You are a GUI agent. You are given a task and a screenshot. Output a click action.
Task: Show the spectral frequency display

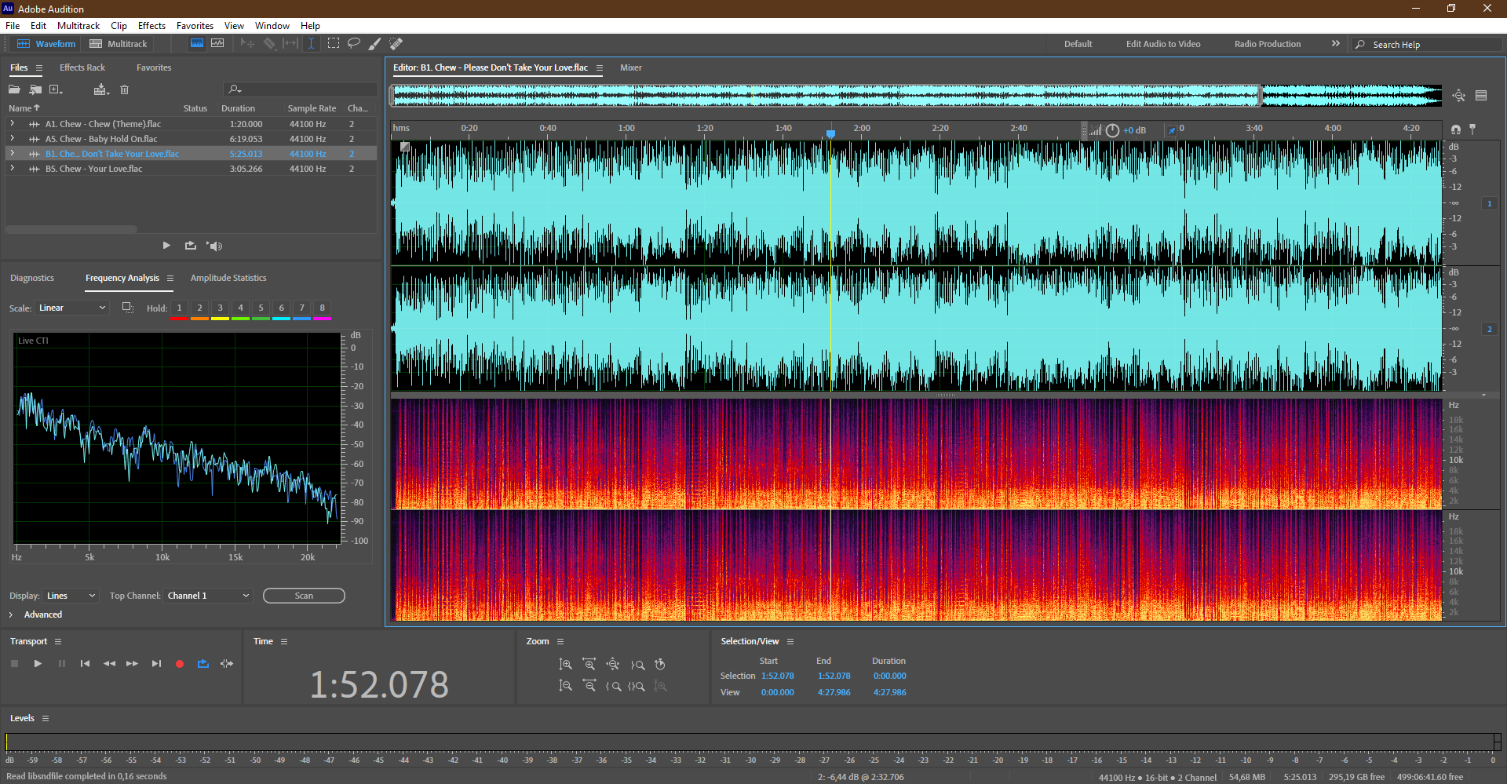[x=197, y=43]
